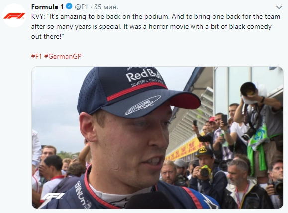
Task: Click the F1 watermark logo on photo
Action: (x=53, y=196)
